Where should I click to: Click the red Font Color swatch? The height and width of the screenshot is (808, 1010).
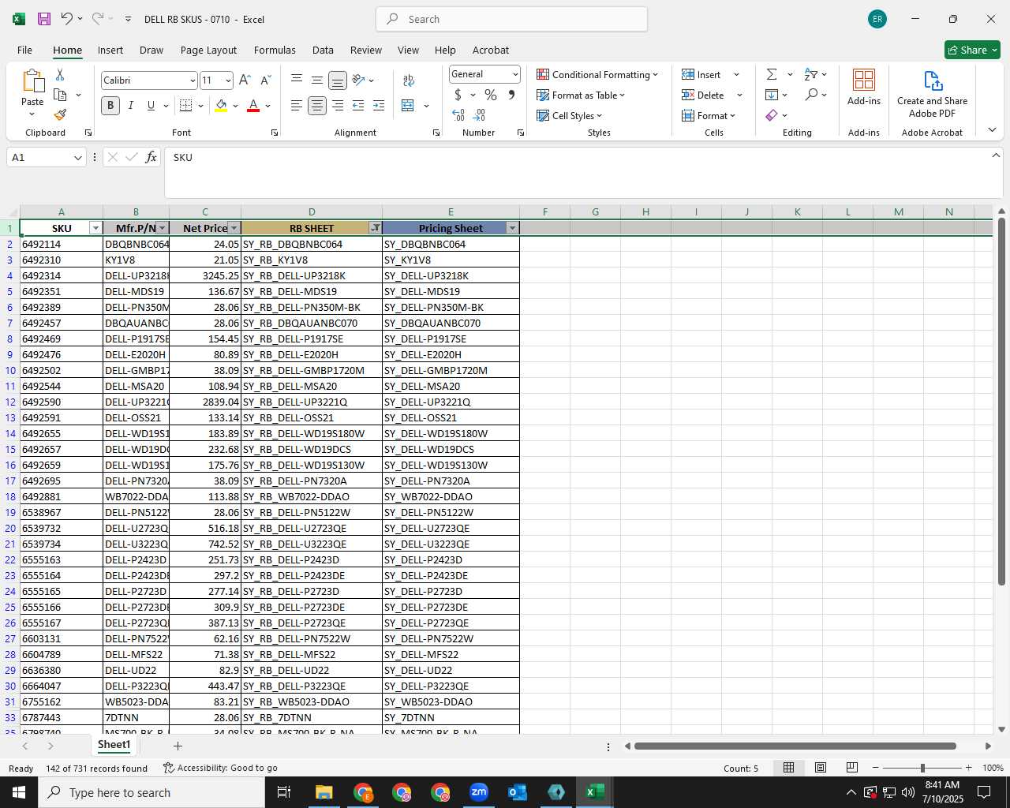point(253,106)
